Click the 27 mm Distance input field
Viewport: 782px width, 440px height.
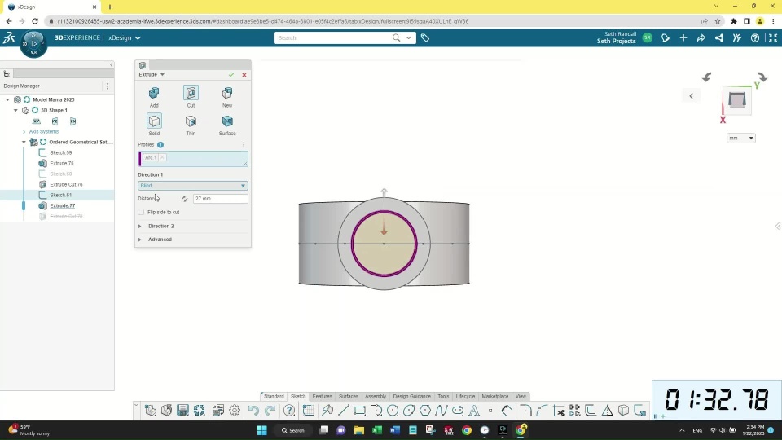click(x=220, y=199)
